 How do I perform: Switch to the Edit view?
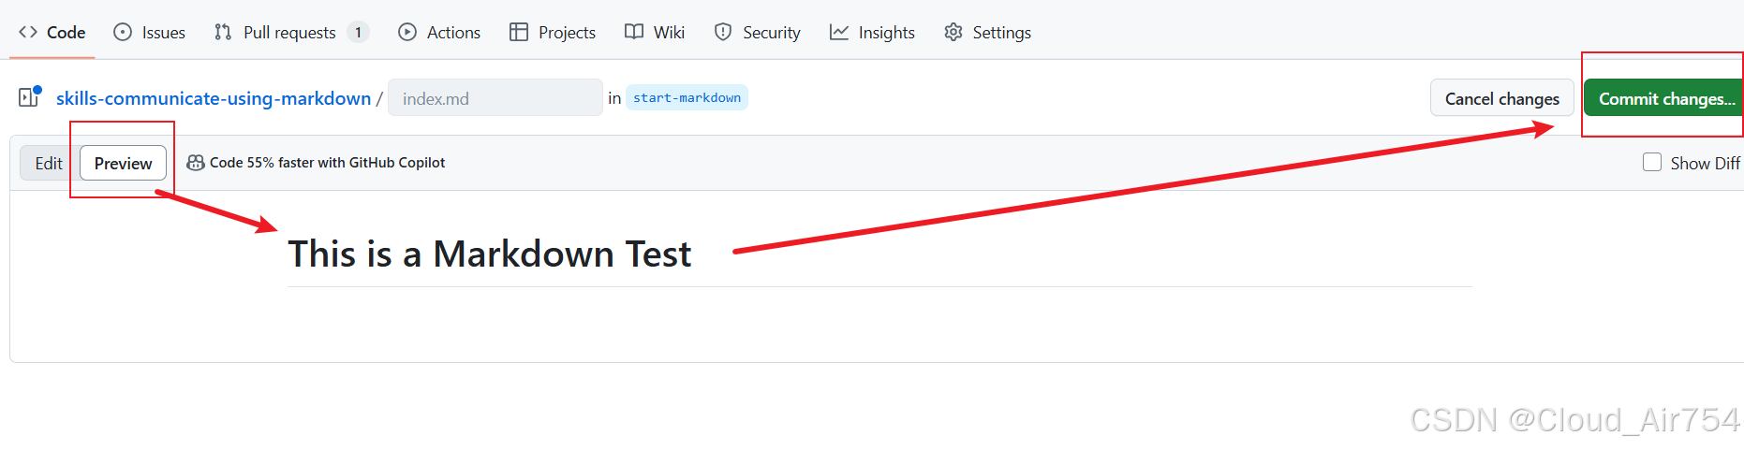(x=49, y=163)
